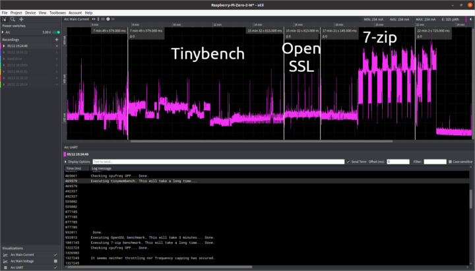The width and height of the screenshot is (475, 271).
Task: Select the cursor selection tool
Action: [4, 19]
